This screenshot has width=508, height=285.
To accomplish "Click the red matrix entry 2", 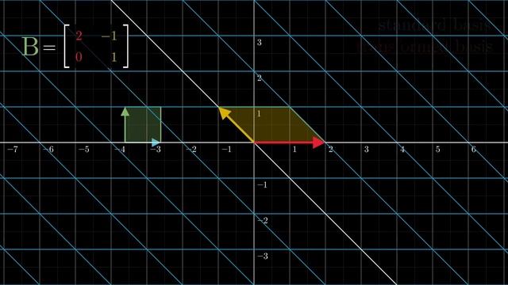I will coord(79,36).
